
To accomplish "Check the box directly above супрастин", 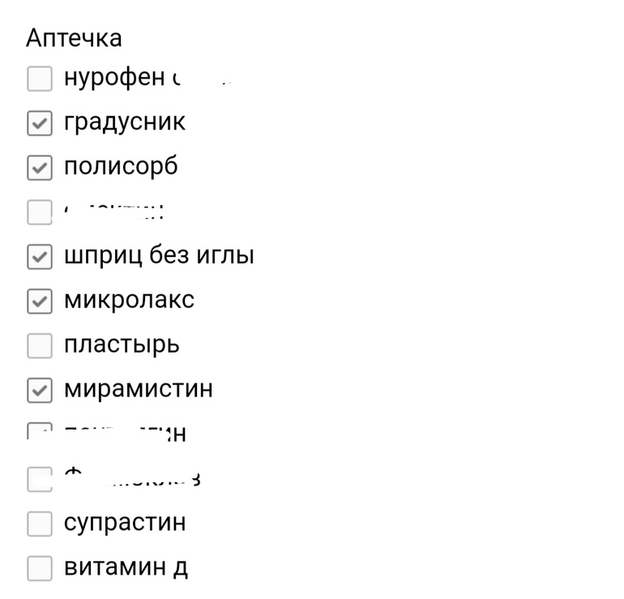I will tap(40, 480).
